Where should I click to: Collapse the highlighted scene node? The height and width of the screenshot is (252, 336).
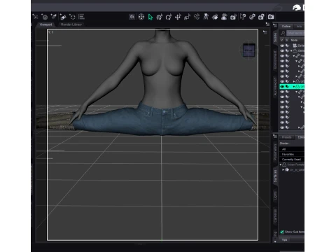tap(294, 87)
